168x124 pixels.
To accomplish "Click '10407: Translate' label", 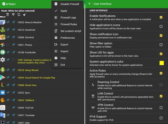I will (x=26, y=115).
